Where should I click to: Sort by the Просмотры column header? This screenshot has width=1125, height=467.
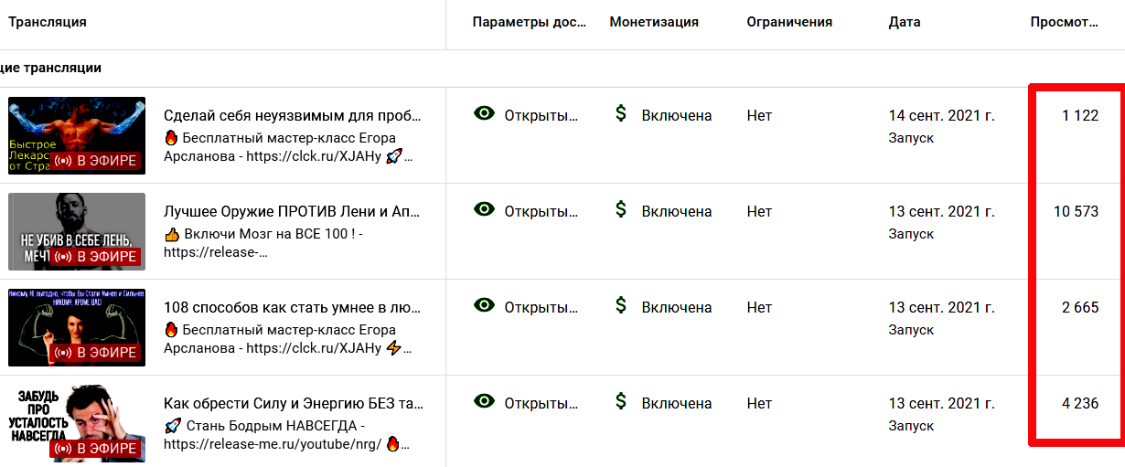[1064, 22]
